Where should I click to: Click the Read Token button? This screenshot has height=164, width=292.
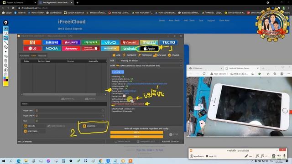tap(34, 131)
